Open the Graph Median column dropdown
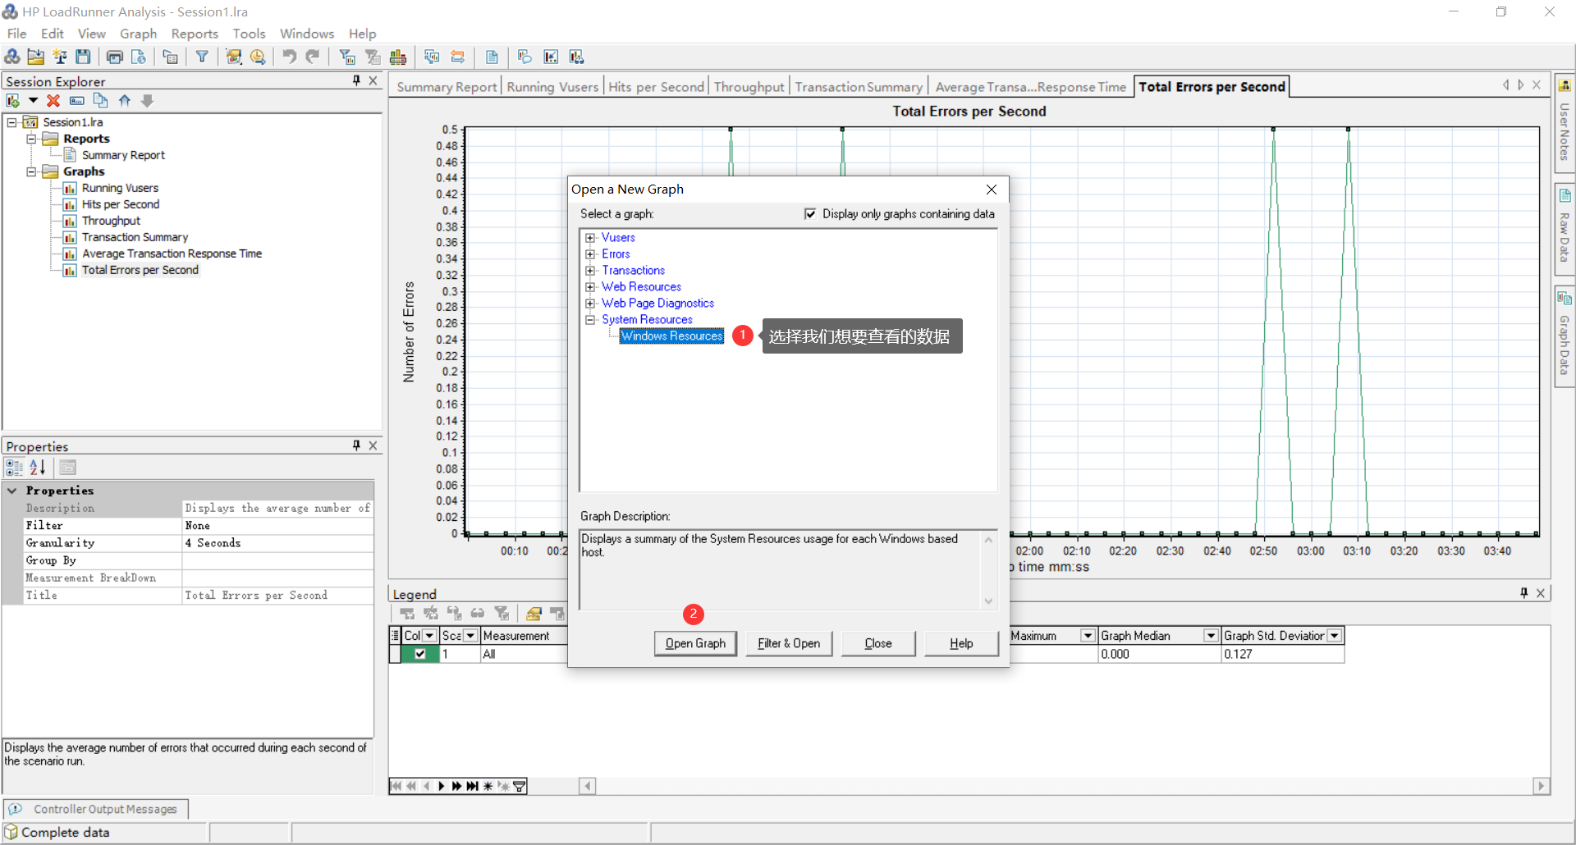Image resolution: width=1576 pixels, height=845 pixels. pos(1211,636)
